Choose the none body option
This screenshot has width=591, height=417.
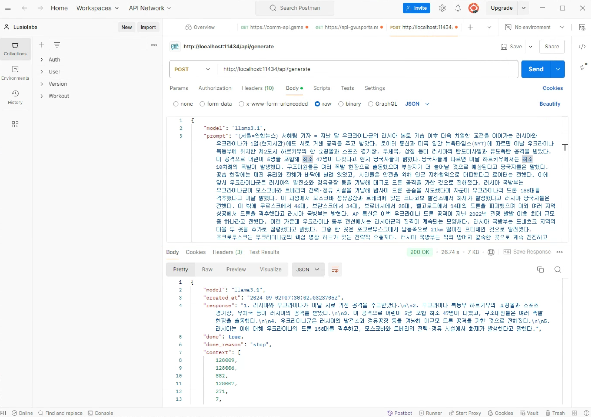176,104
